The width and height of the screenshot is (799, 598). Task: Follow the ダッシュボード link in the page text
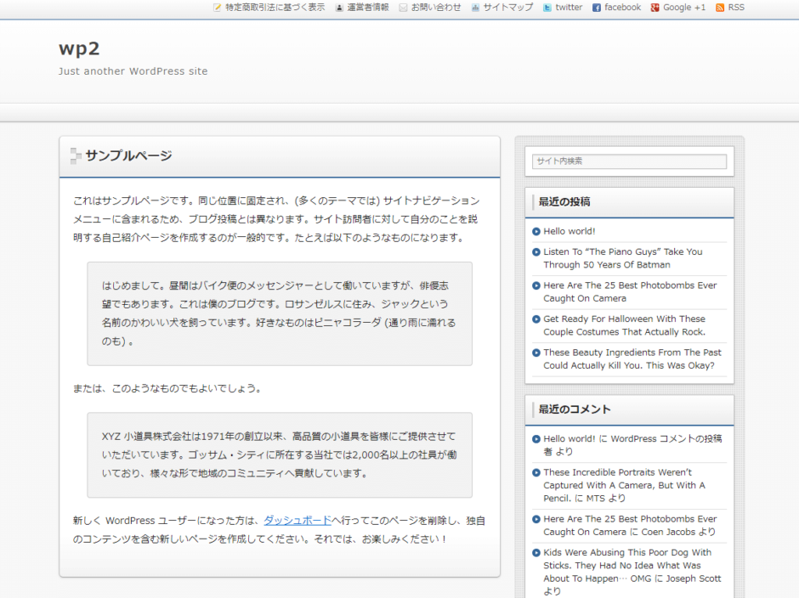297,521
